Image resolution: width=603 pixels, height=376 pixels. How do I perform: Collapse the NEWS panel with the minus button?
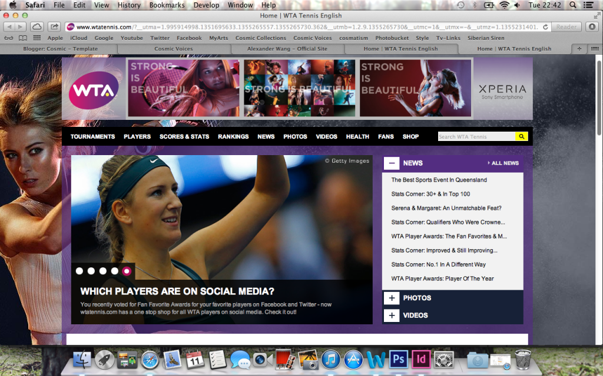(x=392, y=163)
